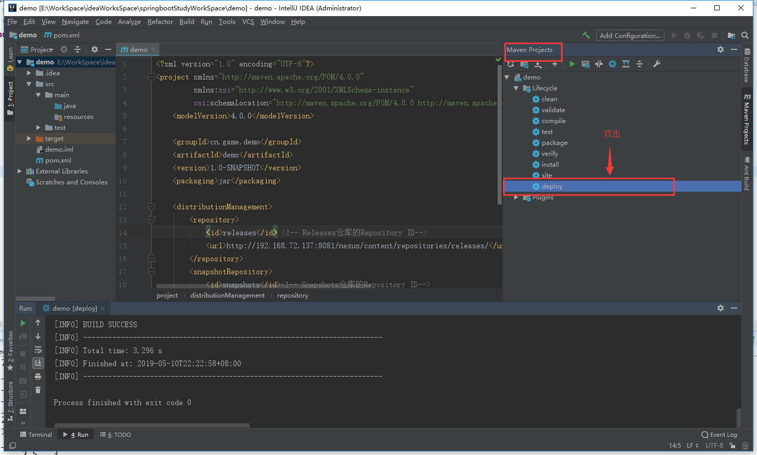Screen dimensions: 757x455
Task: Open the Refactor menu
Action: [x=160, y=22]
